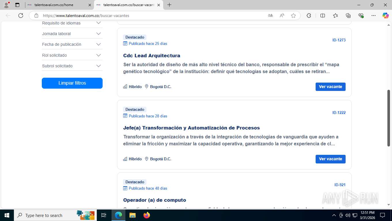
Task: Click calendar icon beside Publicado hace 48 días
Action: coord(125,188)
